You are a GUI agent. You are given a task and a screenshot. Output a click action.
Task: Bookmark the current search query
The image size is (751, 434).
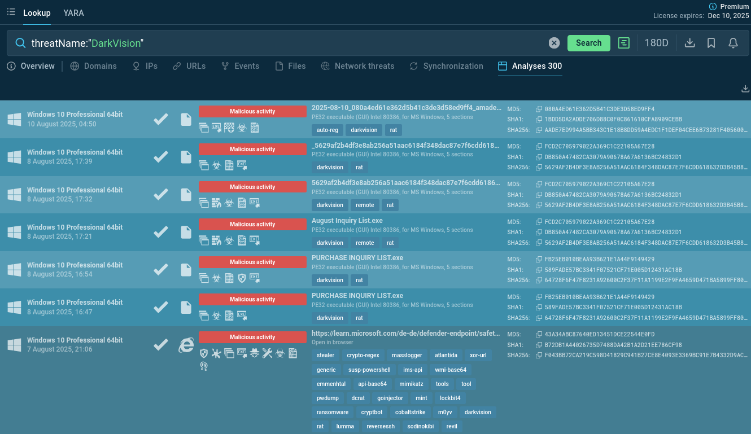[x=711, y=43]
